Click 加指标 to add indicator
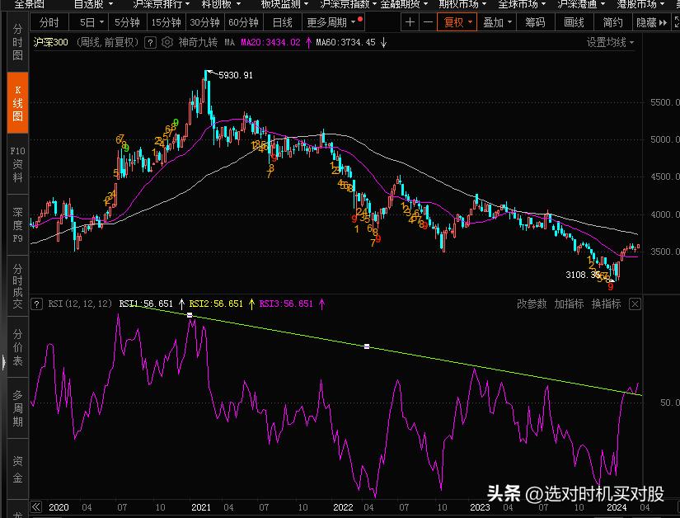 569,304
